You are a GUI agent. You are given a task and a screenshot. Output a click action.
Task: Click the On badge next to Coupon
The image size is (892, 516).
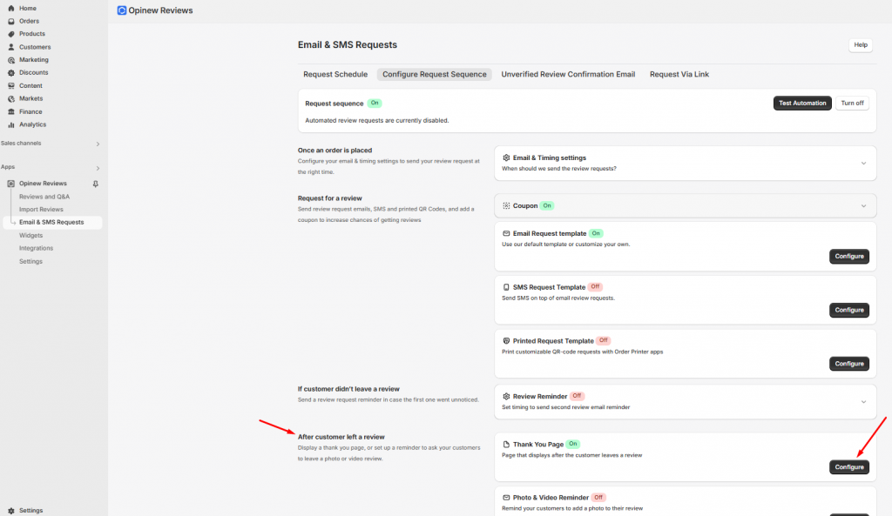coord(547,205)
